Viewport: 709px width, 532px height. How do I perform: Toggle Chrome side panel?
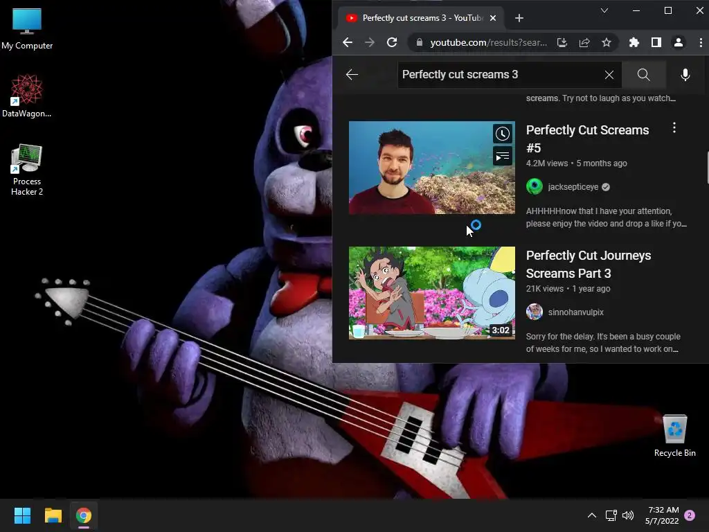click(x=656, y=42)
